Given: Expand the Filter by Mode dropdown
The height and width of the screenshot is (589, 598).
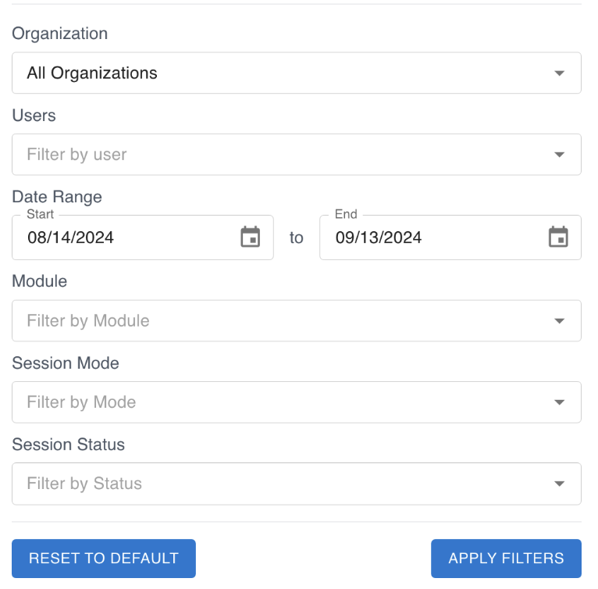Looking at the screenshot, I should tap(281, 402).
